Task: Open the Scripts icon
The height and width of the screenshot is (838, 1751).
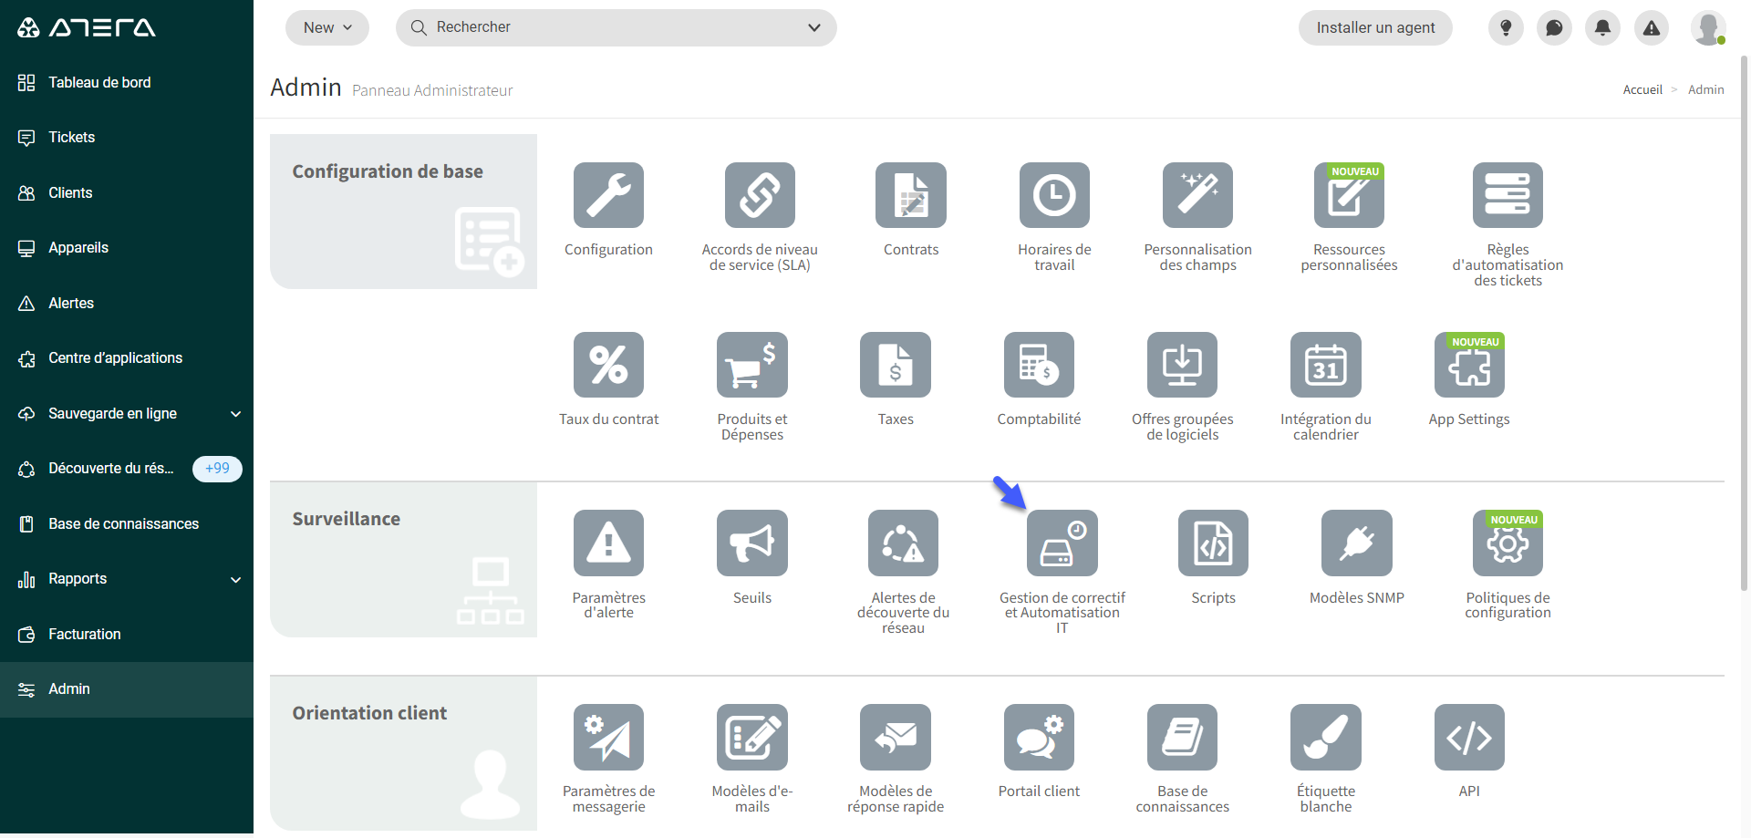Action: pos(1213,543)
